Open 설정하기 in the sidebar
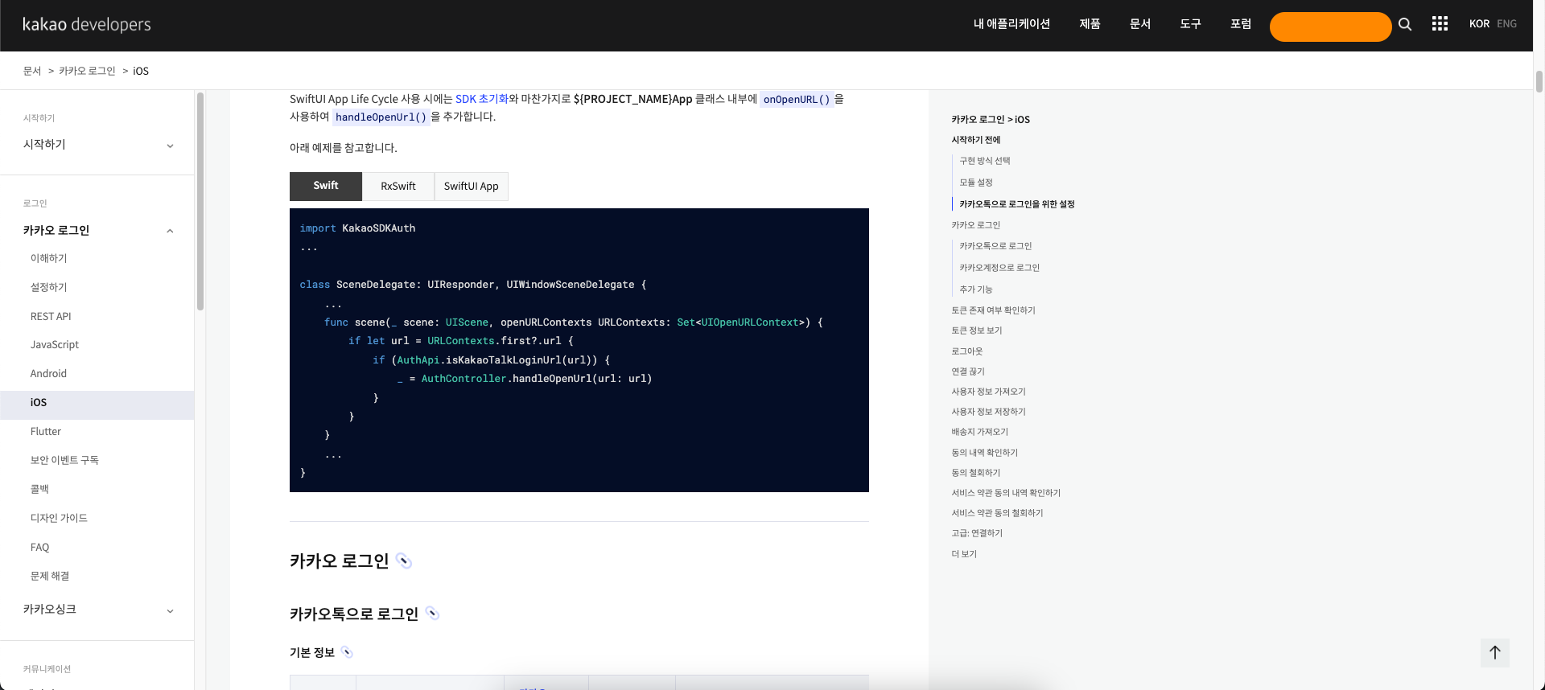This screenshot has height=690, width=1545. click(49, 287)
